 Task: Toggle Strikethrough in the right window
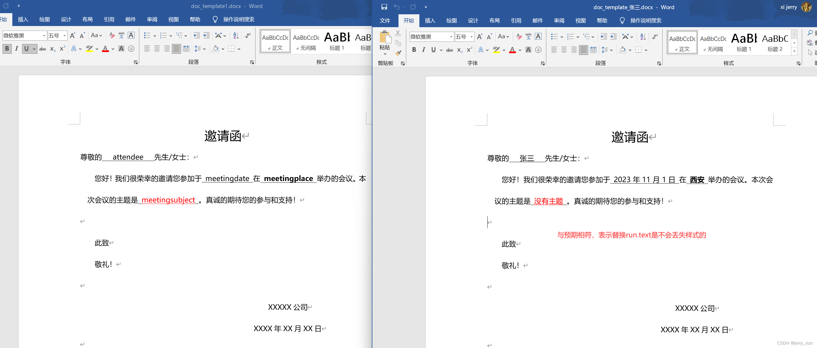coord(449,50)
